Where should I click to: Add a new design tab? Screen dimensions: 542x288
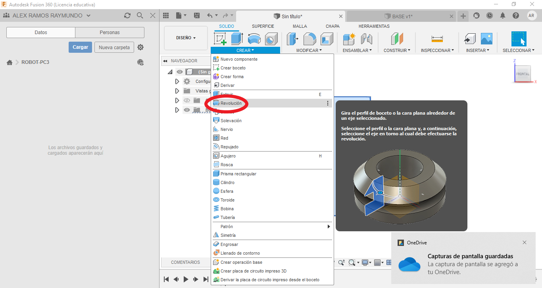click(x=463, y=16)
